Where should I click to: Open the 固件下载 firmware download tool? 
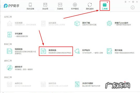(86, 24)
